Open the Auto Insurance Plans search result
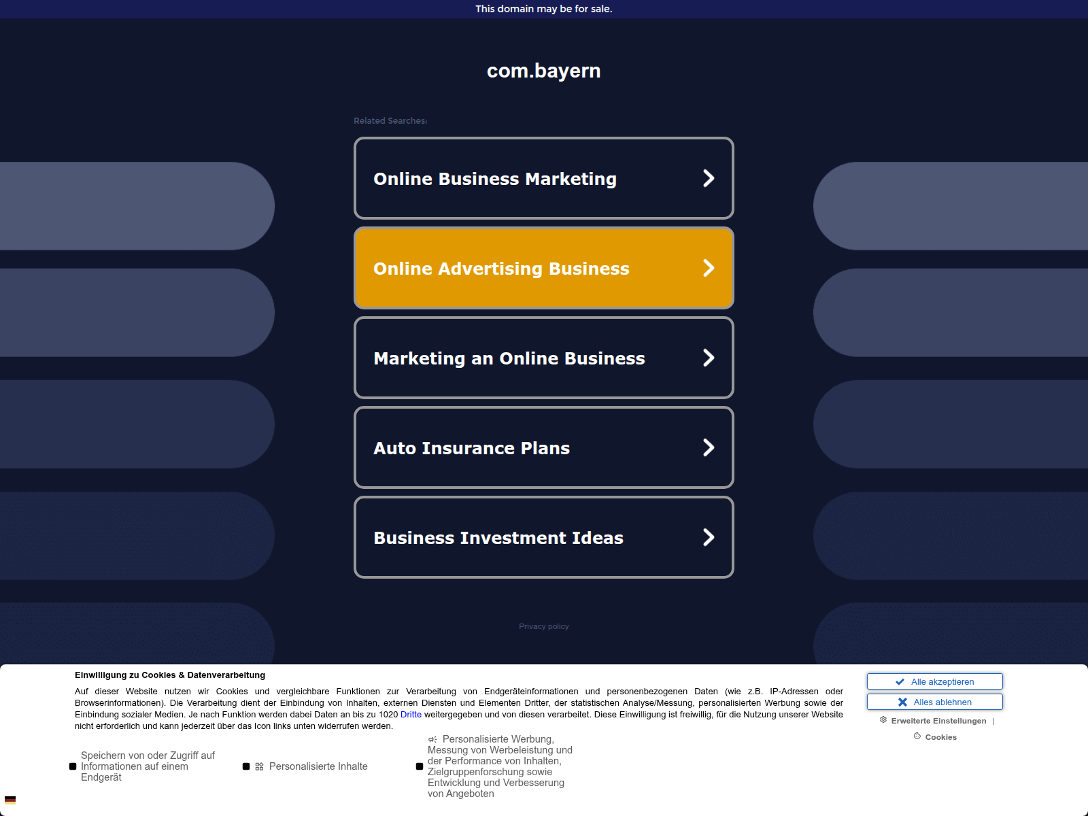This screenshot has width=1088, height=816. tap(544, 447)
